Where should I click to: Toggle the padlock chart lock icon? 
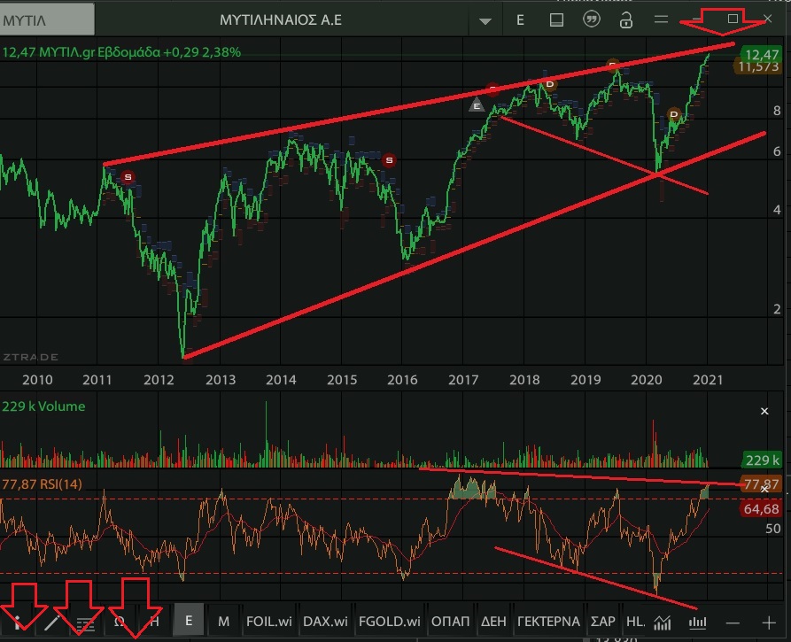tap(626, 20)
